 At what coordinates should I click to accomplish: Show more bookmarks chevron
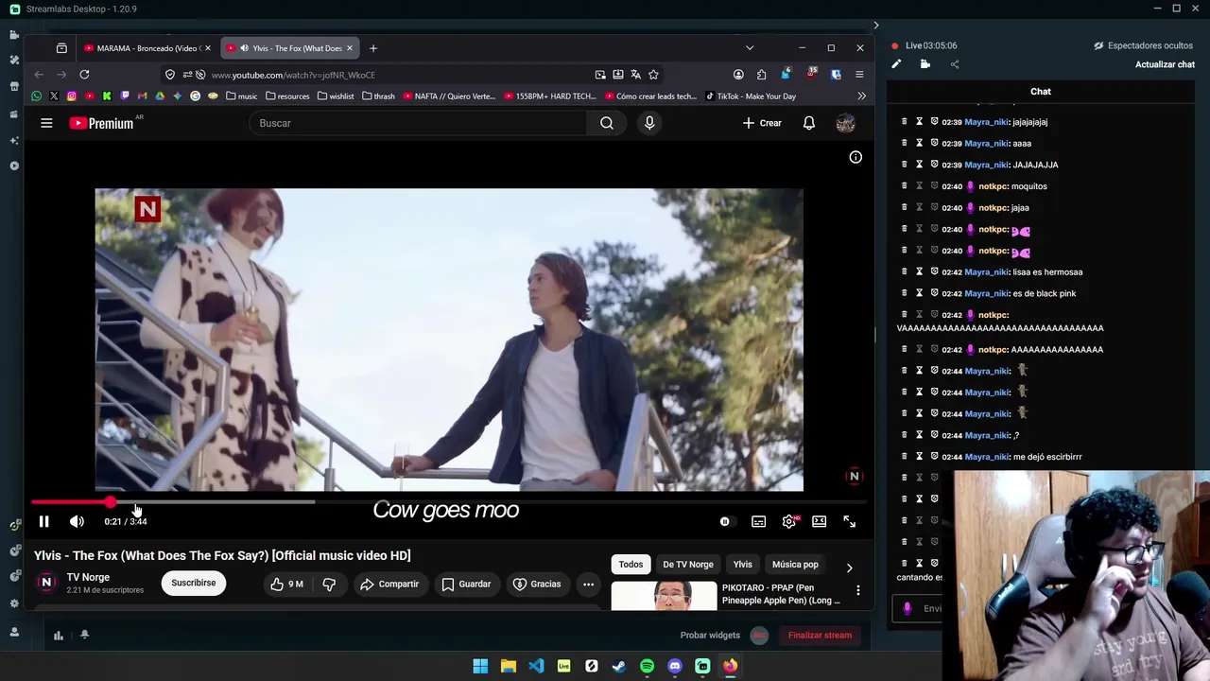[861, 96]
